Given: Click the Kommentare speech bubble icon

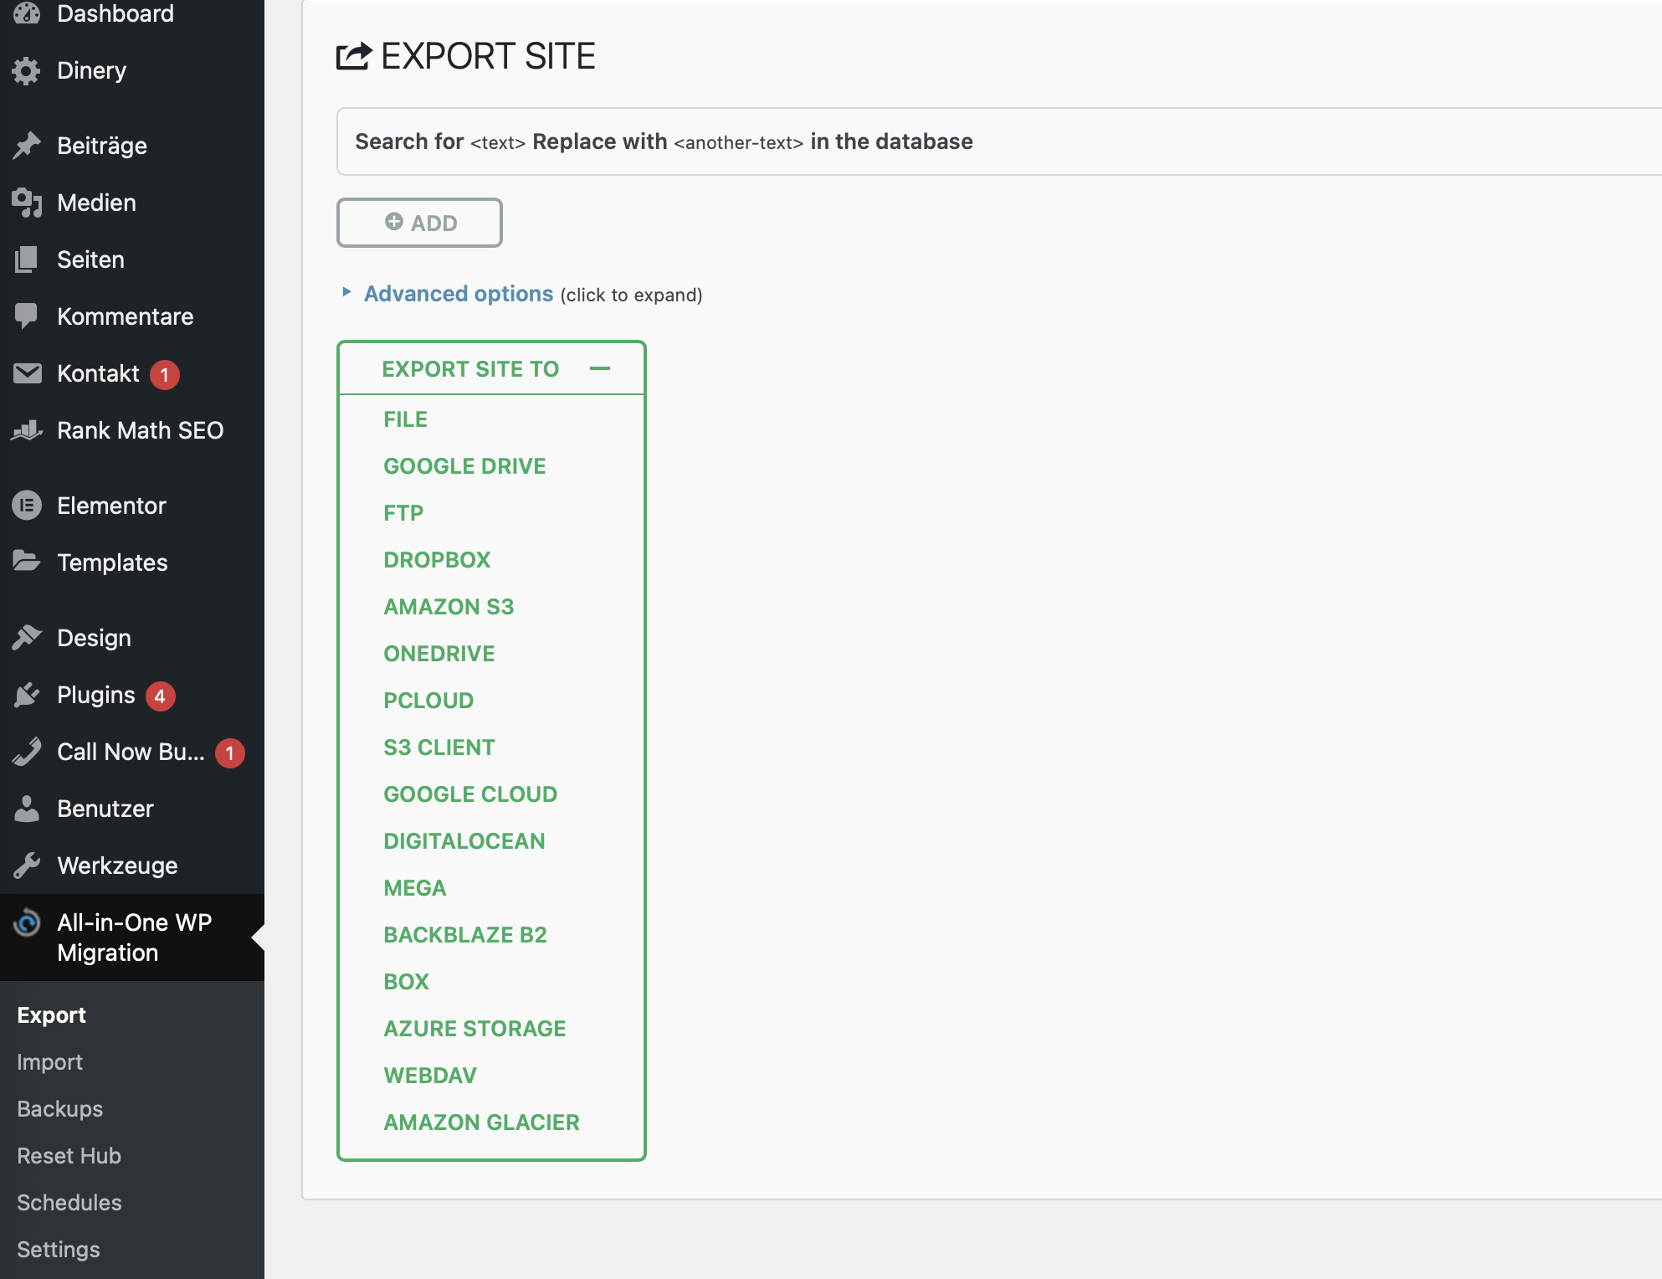Looking at the screenshot, I should coord(27,316).
